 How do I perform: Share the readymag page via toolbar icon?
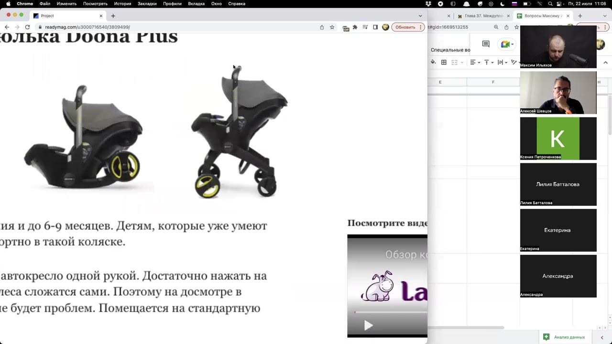(322, 27)
